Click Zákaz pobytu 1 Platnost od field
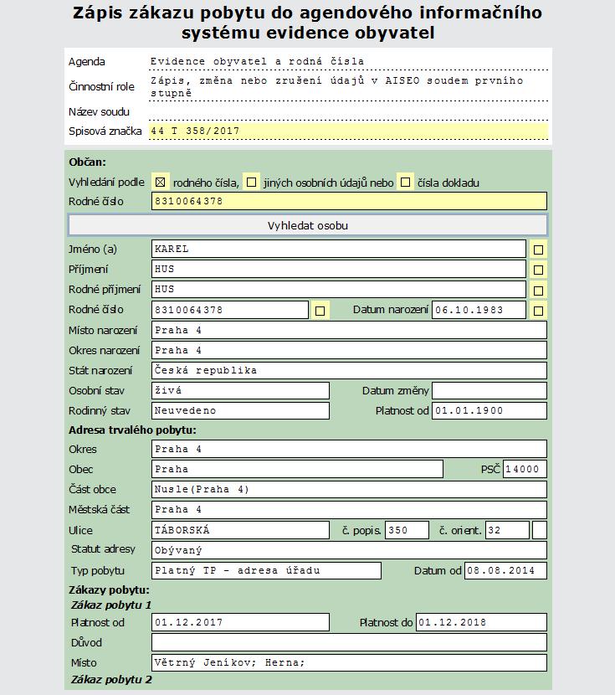 click(x=240, y=622)
